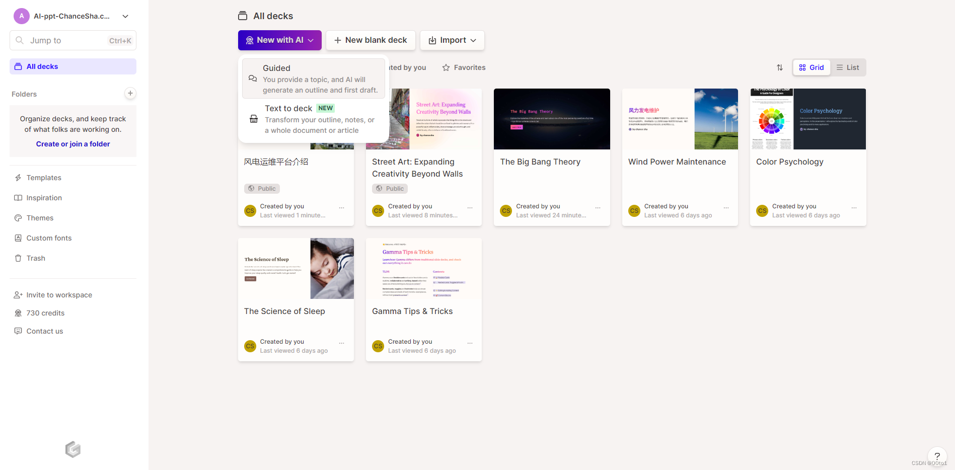
Task: Open more options for Big Bang Theory deck
Action: 598,207
